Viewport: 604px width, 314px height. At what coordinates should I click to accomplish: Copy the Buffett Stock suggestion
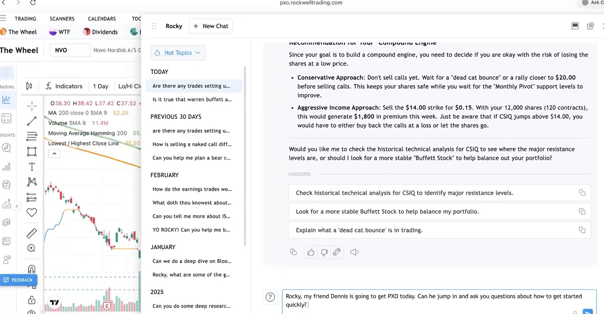click(x=582, y=211)
